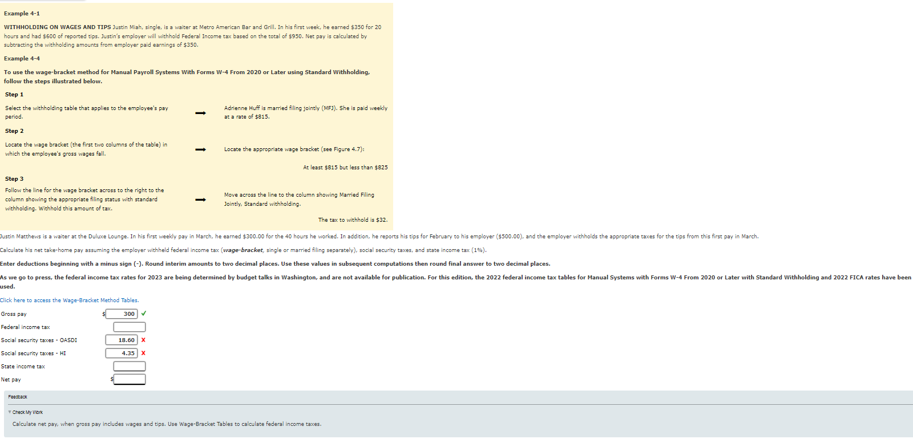
Task: Edit the Social security taxes OASDI field
Action: click(x=122, y=340)
